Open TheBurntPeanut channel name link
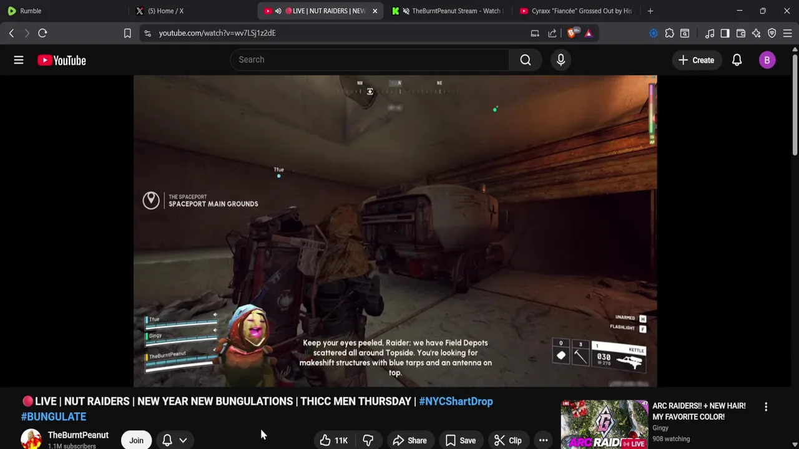This screenshot has width=799, height=449. [x=78, y=435]
